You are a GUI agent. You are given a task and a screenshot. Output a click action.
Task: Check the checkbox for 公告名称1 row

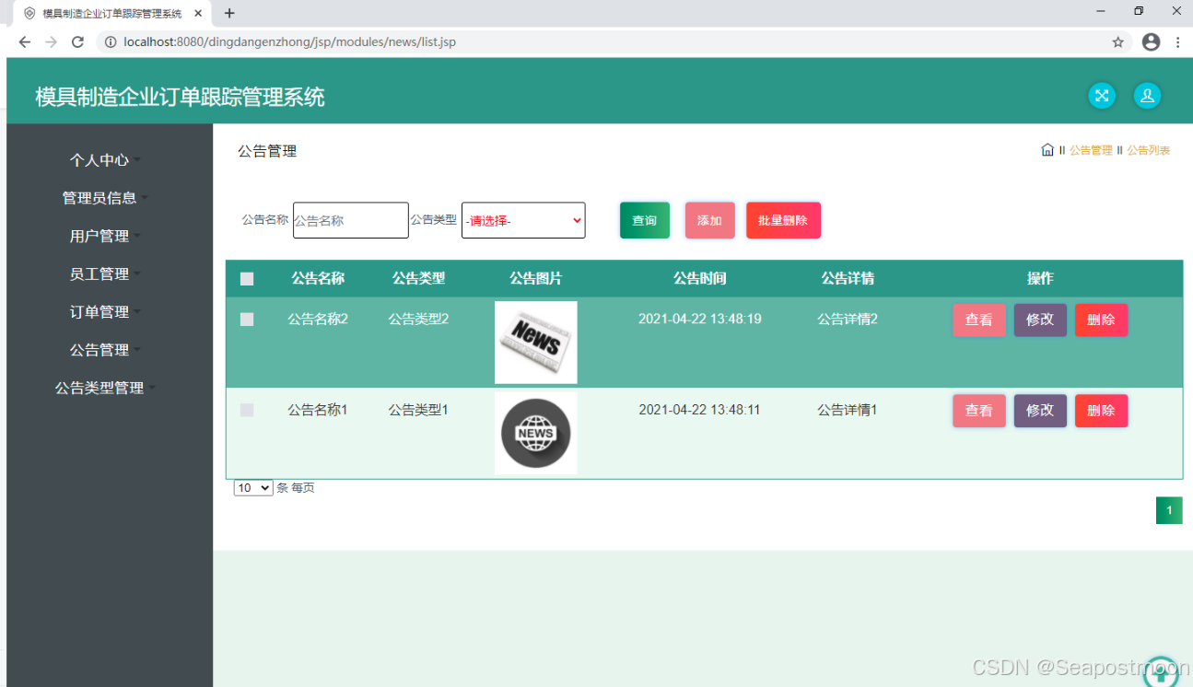point(246,410)
